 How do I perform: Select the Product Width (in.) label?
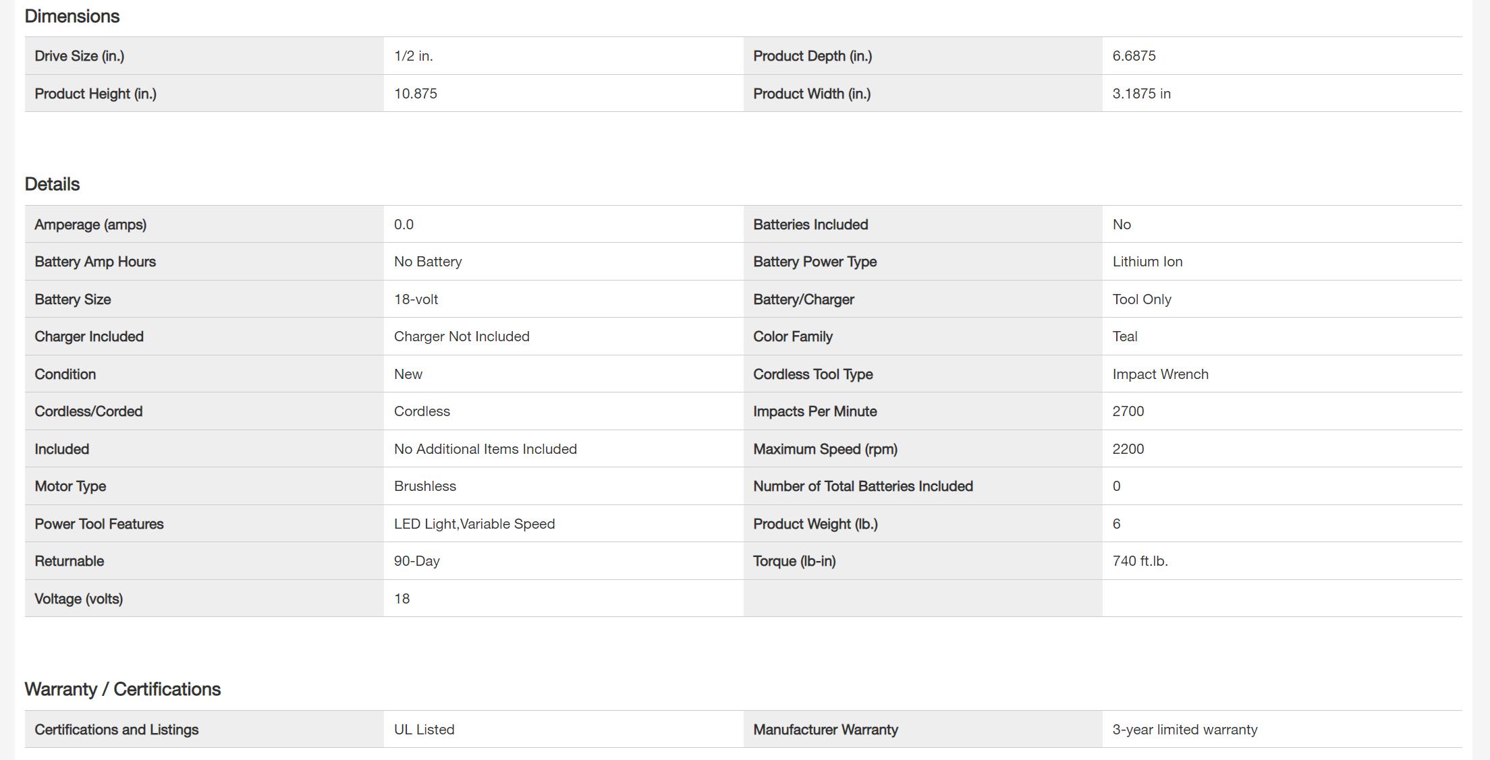coord(812,94)
